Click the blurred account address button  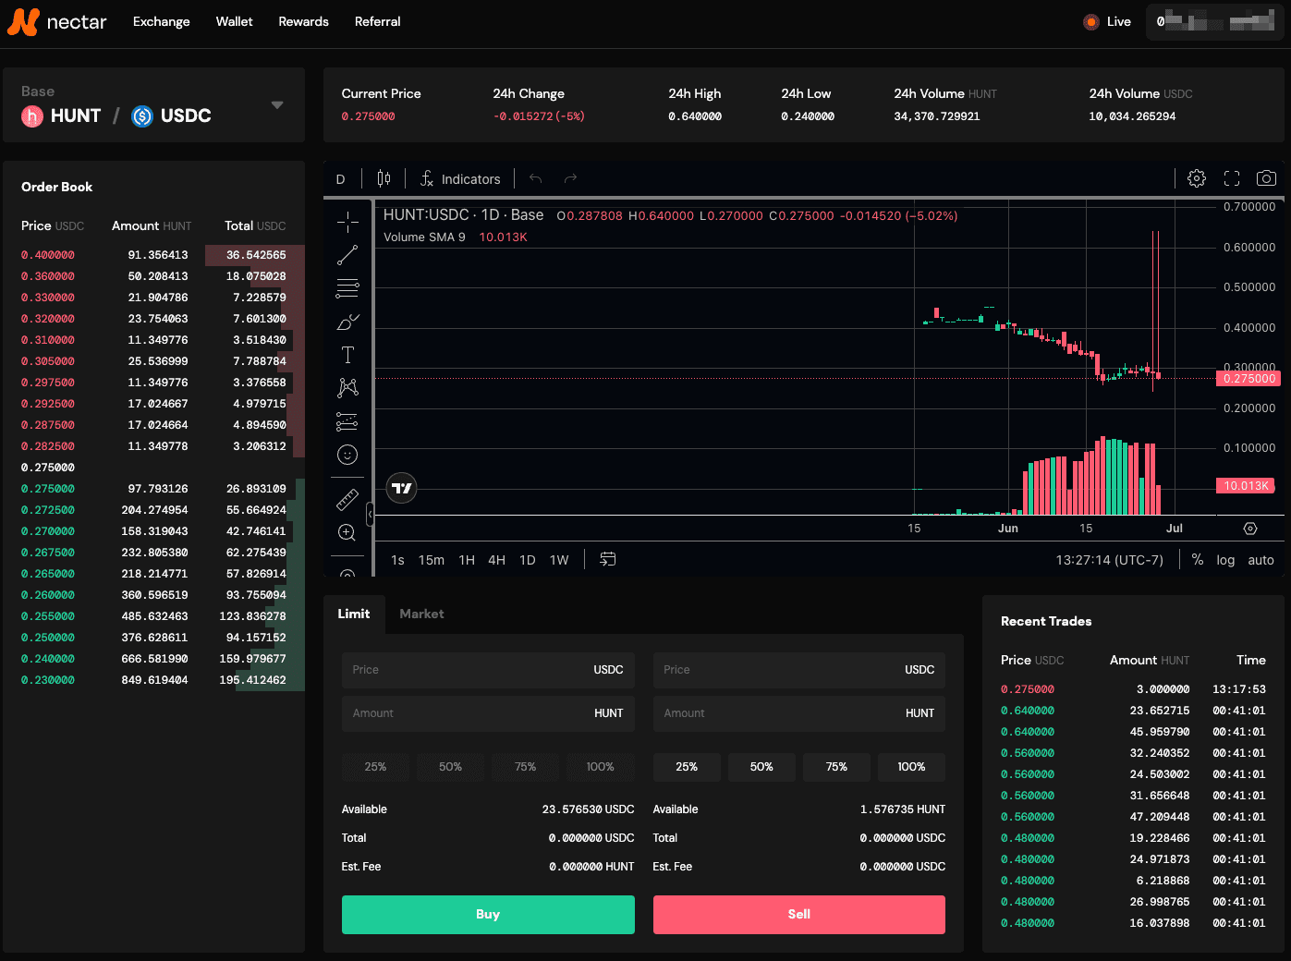[1215, 21]
